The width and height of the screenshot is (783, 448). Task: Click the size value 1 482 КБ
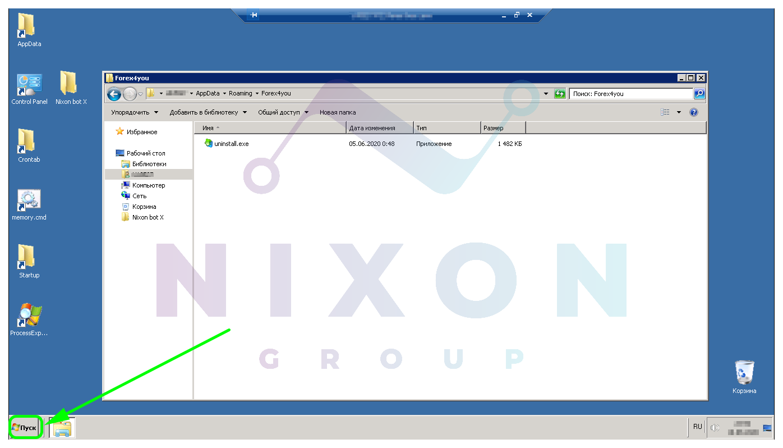[510, 144]
